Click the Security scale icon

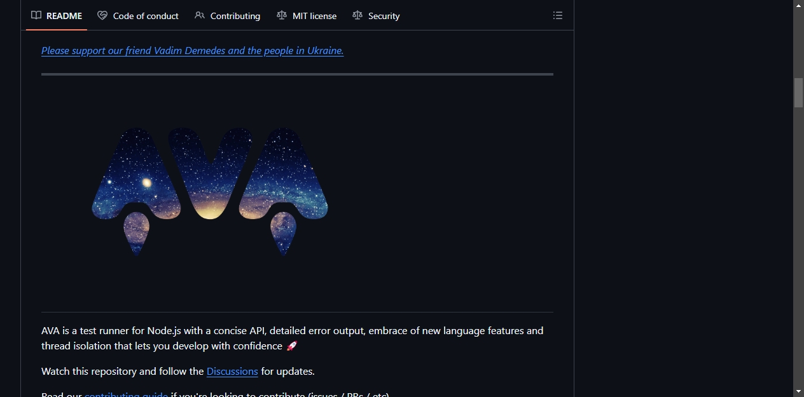click(x=357, y=15)
